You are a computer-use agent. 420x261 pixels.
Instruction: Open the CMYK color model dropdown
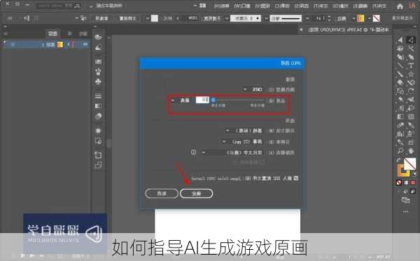point(253,89)
